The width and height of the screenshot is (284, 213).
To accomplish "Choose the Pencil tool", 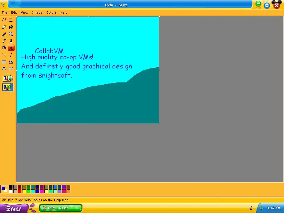I will tap(4, 41).
